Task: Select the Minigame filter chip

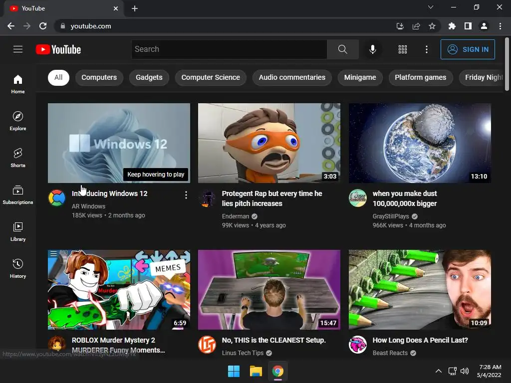Action: (x=360, y=77)
